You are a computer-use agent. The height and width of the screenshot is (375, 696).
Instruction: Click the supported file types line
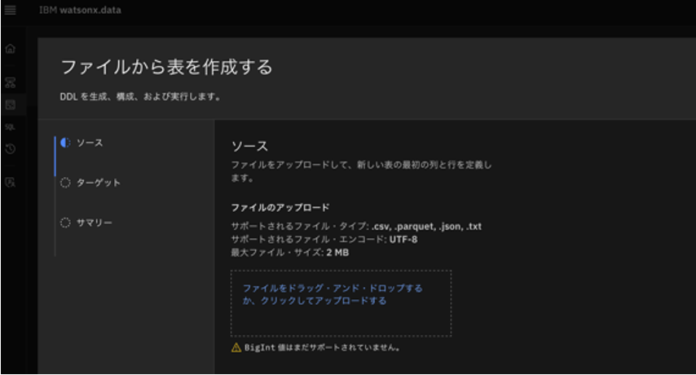pyautogui.click(x=356, y=227)
